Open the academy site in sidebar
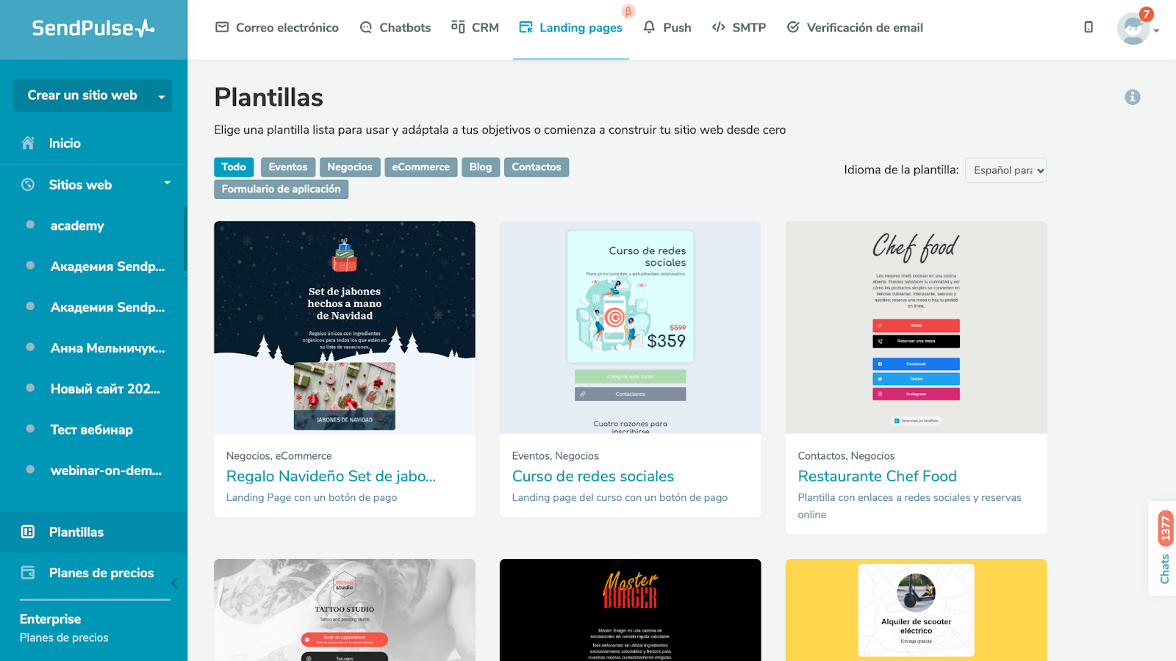The height and width of the screenshot is (661, 1176). click(77, 225)
